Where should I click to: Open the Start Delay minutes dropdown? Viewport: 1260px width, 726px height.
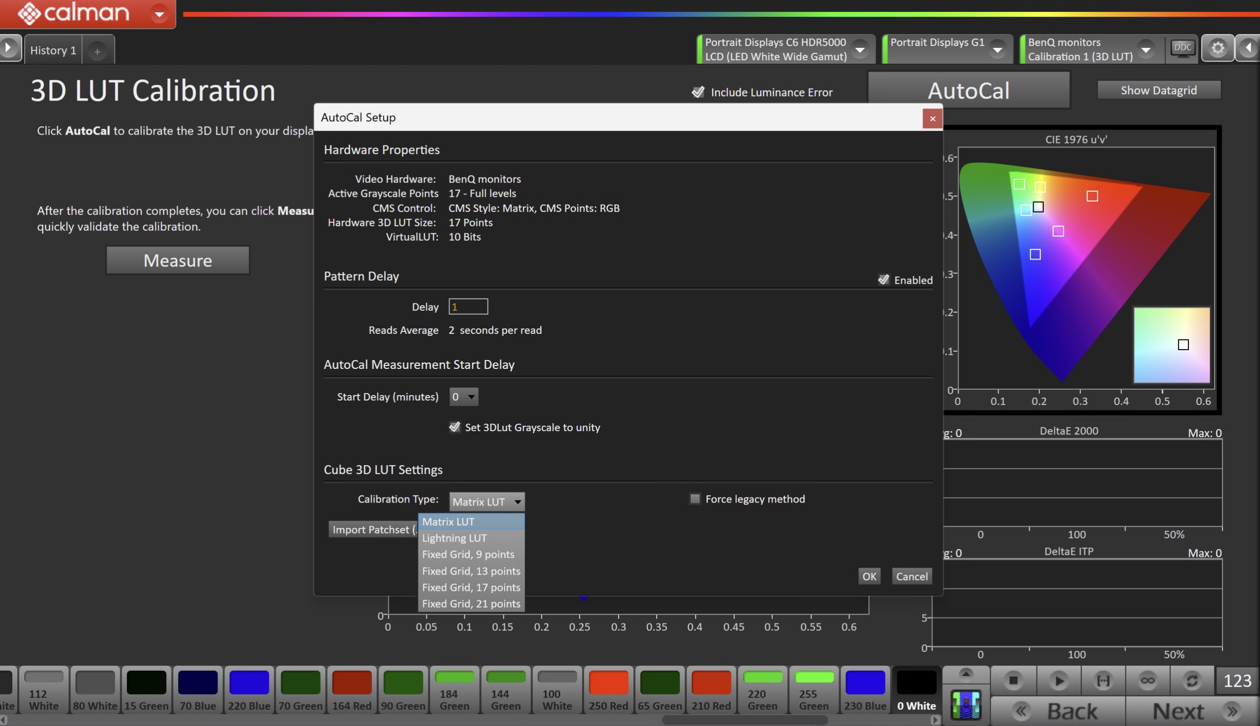click(x=463, y=397)
